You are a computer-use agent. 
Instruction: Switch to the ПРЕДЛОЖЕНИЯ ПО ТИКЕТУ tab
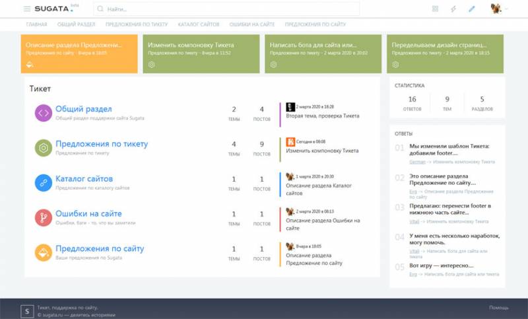pos(137,24)
